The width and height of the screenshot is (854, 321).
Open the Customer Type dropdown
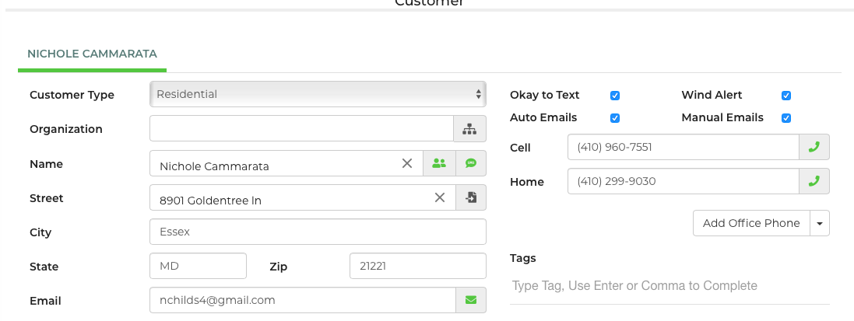(318, 94)
